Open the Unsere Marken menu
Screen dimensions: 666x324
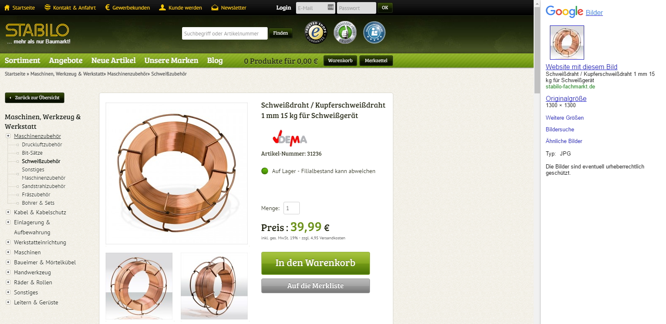click(171, 60)
